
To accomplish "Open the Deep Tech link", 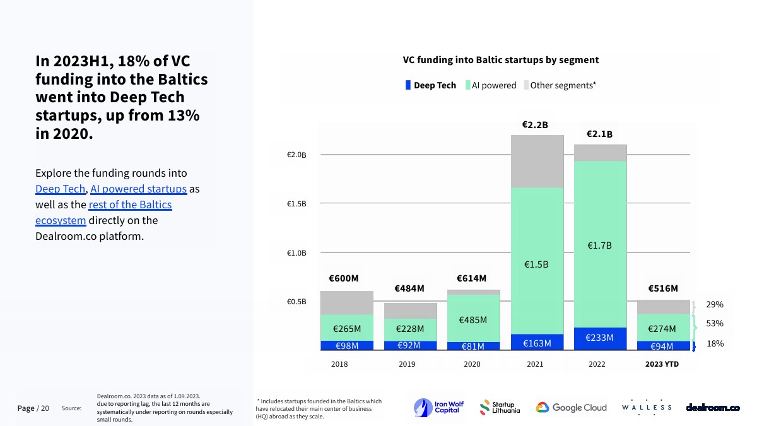I will coord(60,189).
